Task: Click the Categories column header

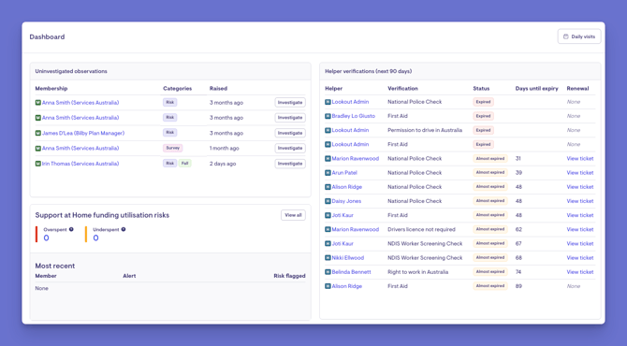Action: tap(178, 88)
